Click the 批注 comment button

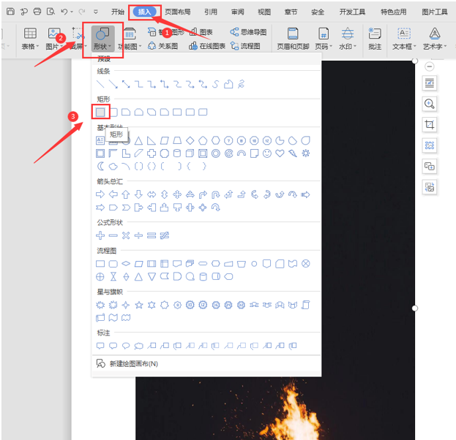[x=375, y=39]
